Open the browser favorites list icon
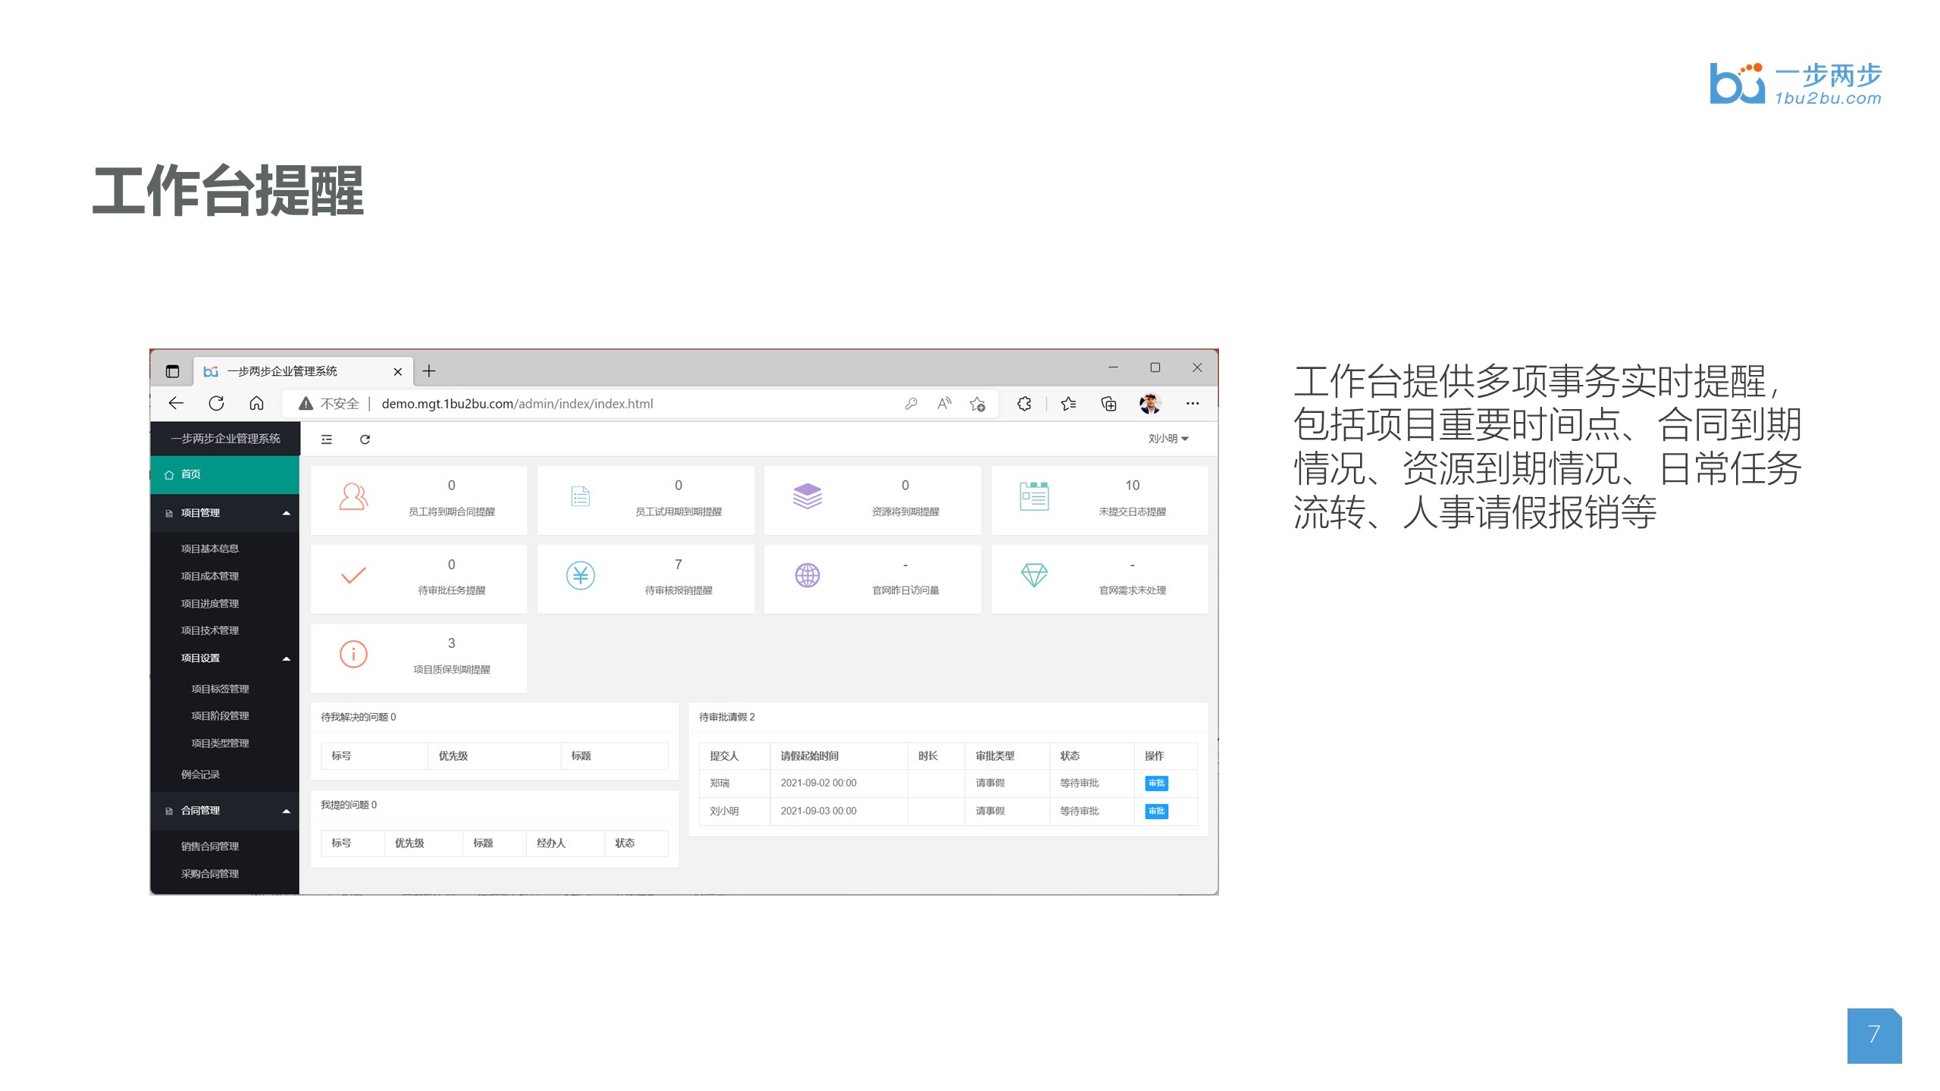Screen dimensions: 1940x1091 [x=1069, y=404]
